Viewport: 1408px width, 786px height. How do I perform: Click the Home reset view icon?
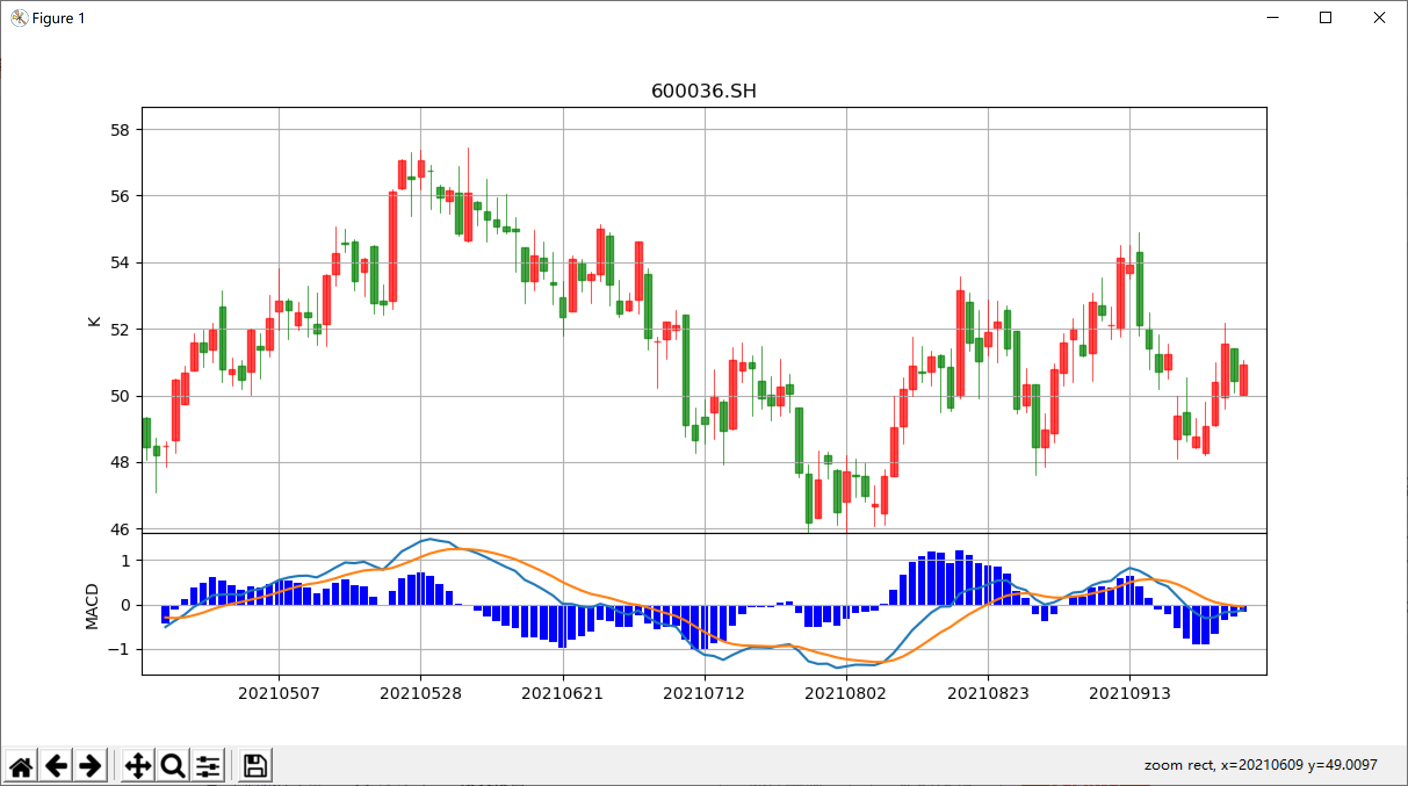point(21,766)
